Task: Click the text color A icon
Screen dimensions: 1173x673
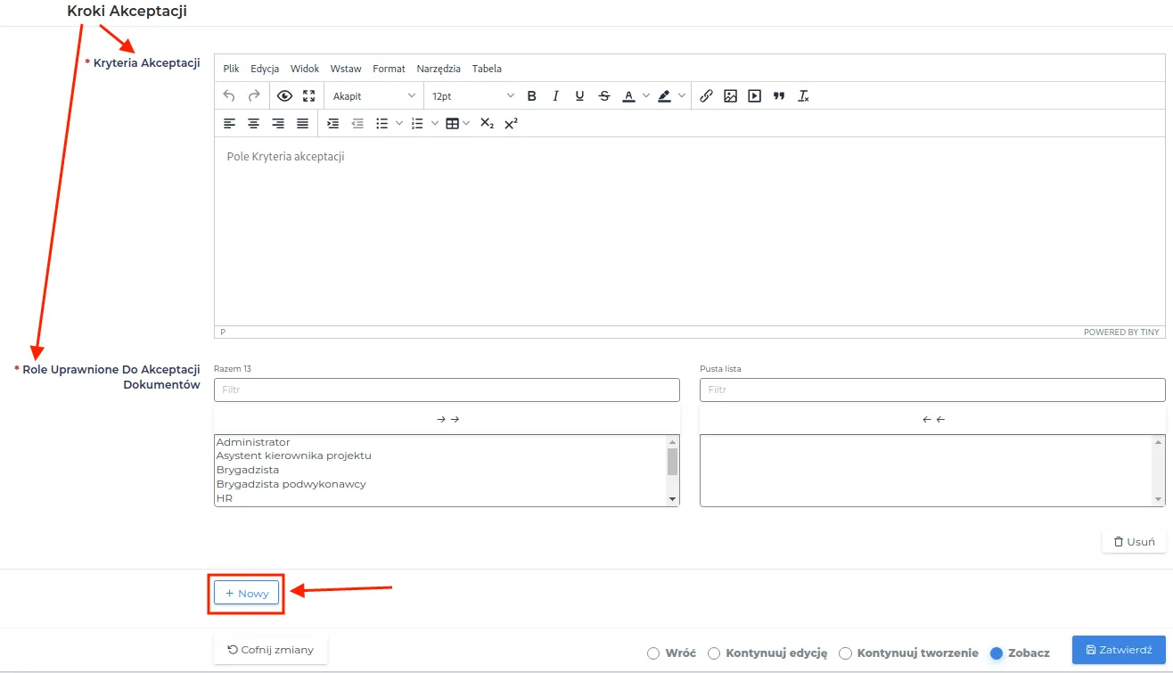Action: click(628, 95)
